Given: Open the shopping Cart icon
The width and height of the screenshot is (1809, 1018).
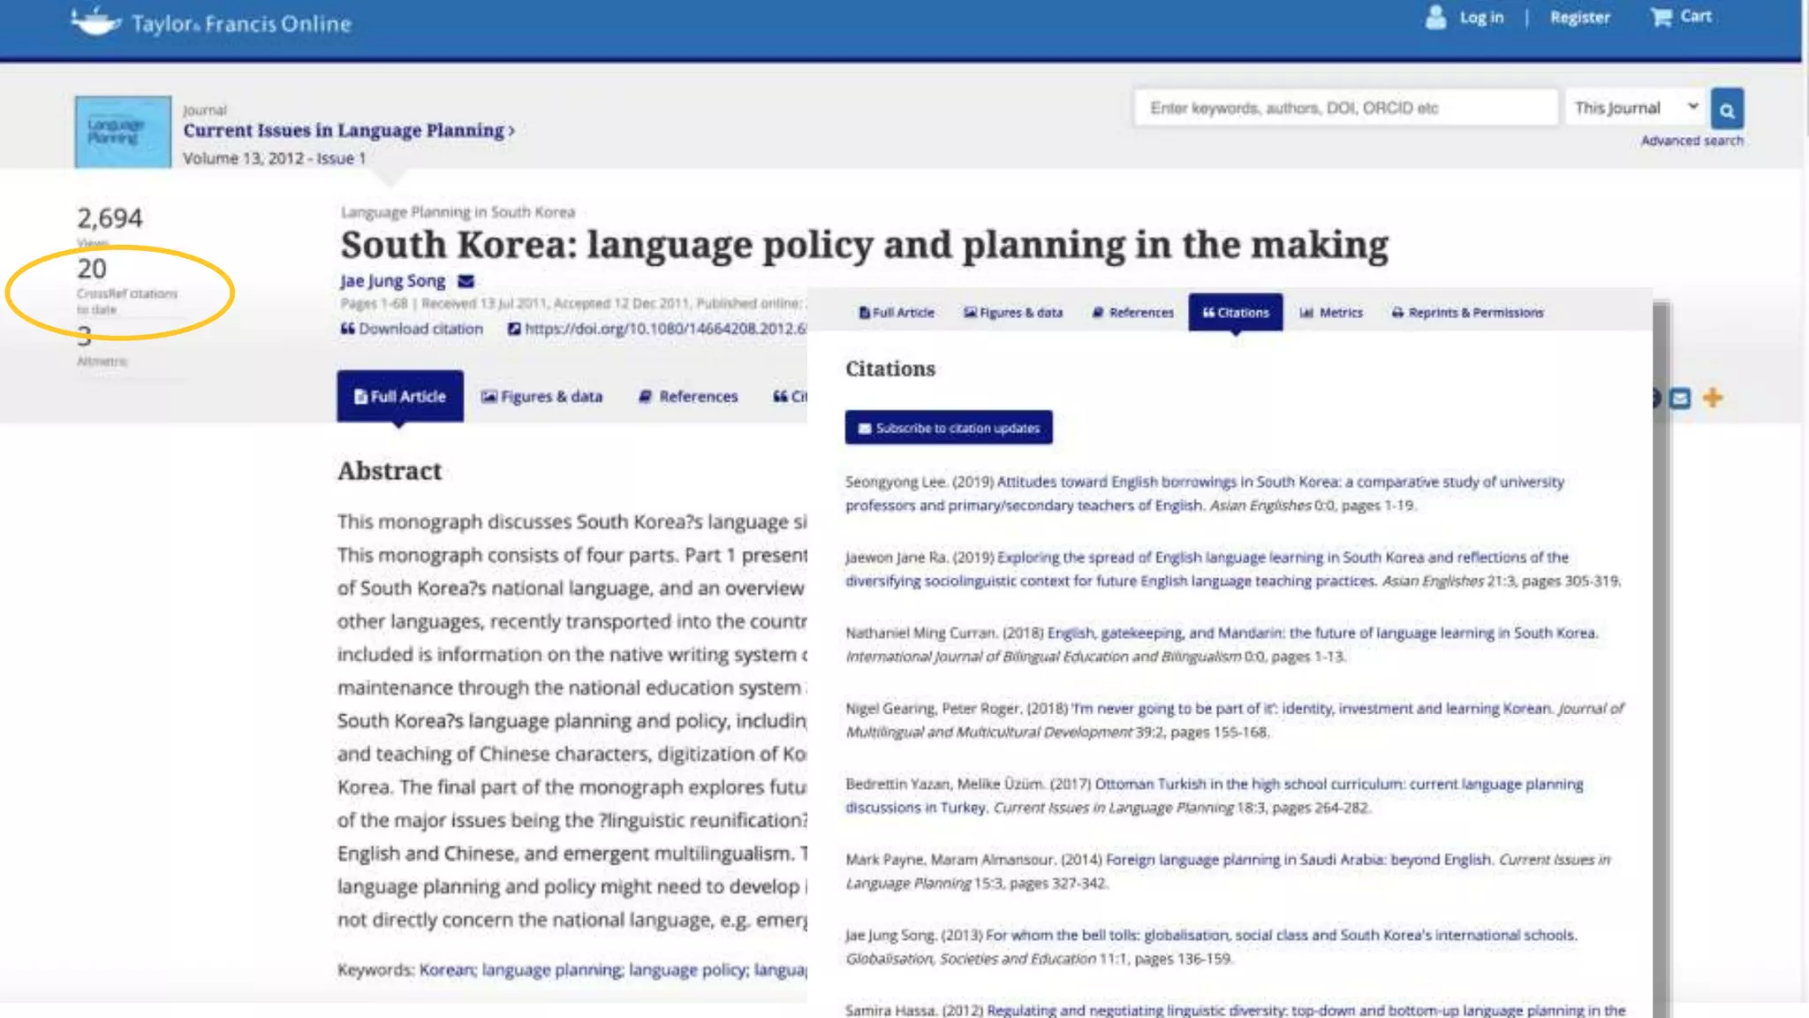Looking at the screenshot, I should pyautogui.click(x=1661, y=18).
